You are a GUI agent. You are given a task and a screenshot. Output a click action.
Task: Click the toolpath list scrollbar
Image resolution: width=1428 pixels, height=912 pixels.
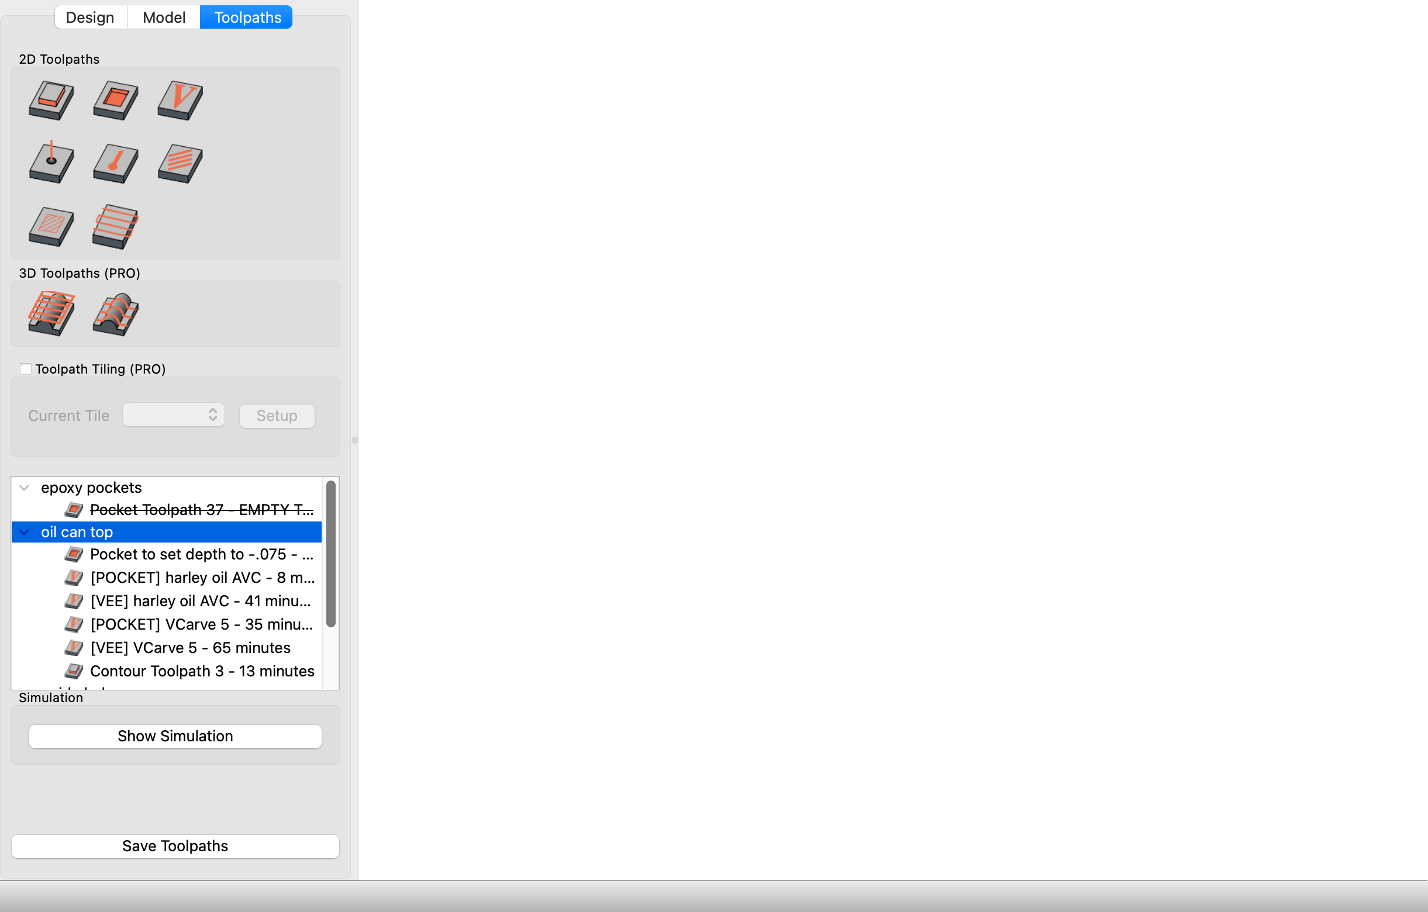coord(331,554)
